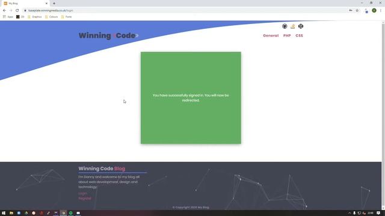The width and height of the screenshot is (385, 216).
Task: Open the browser extension icon
Action: coord(366,11)
